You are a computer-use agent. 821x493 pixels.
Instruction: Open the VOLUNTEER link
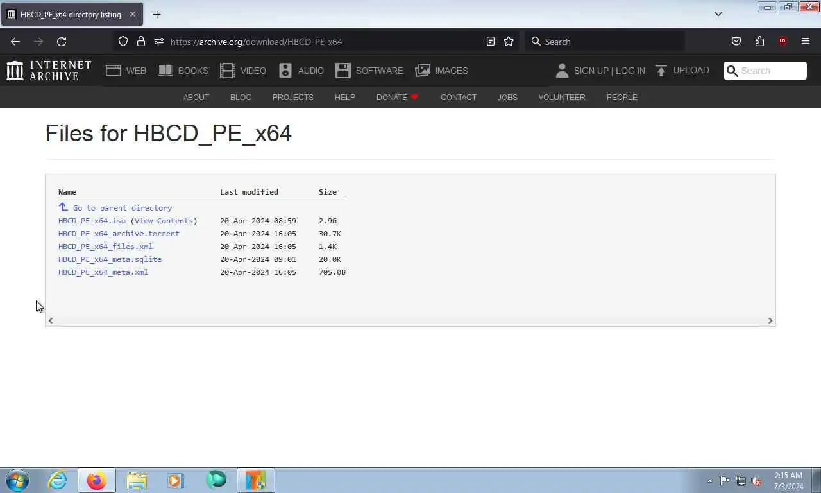[x=562, y=98]
